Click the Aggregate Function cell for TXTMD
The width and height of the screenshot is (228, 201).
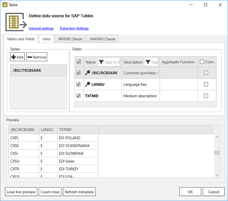click(x=179, y=96)
